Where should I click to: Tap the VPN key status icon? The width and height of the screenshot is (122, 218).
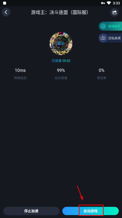103,3
